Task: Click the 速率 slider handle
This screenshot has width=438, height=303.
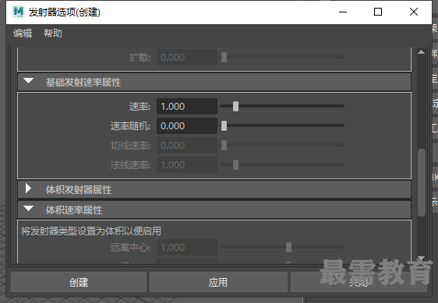Action: coord(236,106)
